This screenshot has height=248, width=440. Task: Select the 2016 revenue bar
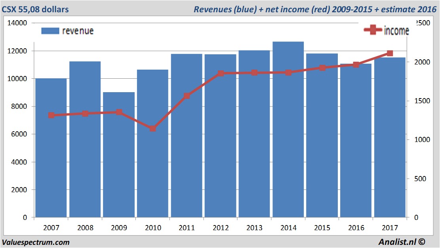(x=356, y=140)
